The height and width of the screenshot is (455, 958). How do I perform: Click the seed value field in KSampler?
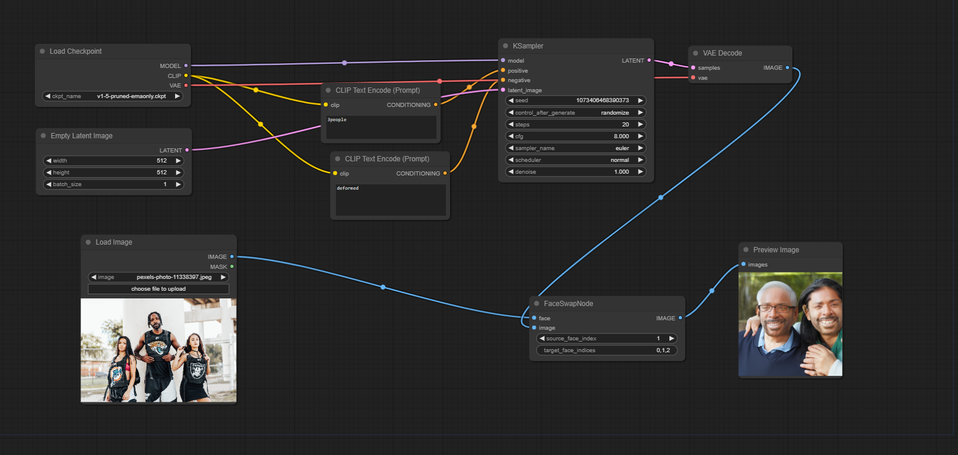coord(575,100)
